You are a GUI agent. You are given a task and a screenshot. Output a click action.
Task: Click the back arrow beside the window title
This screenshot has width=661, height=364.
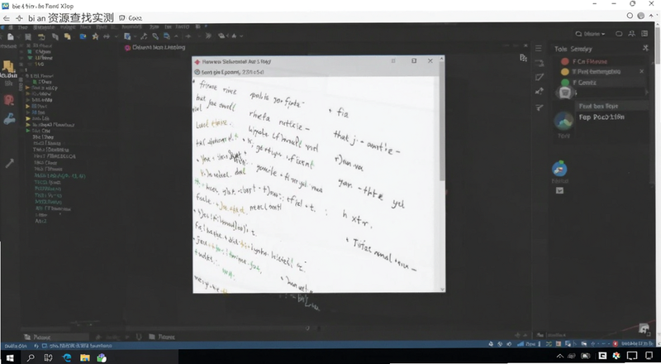pos(7,18)
